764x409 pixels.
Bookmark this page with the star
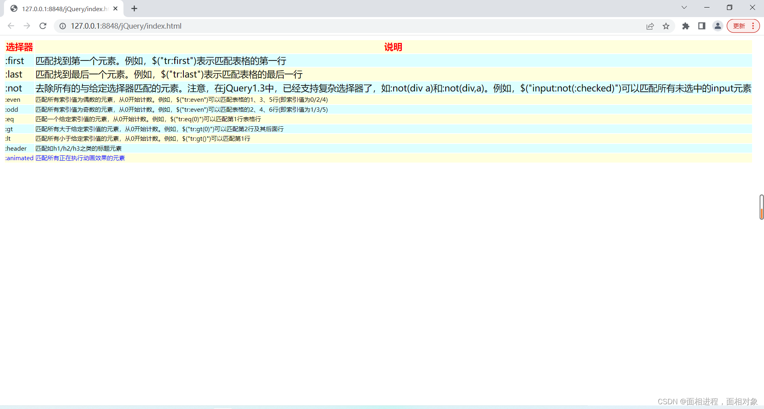666,26
